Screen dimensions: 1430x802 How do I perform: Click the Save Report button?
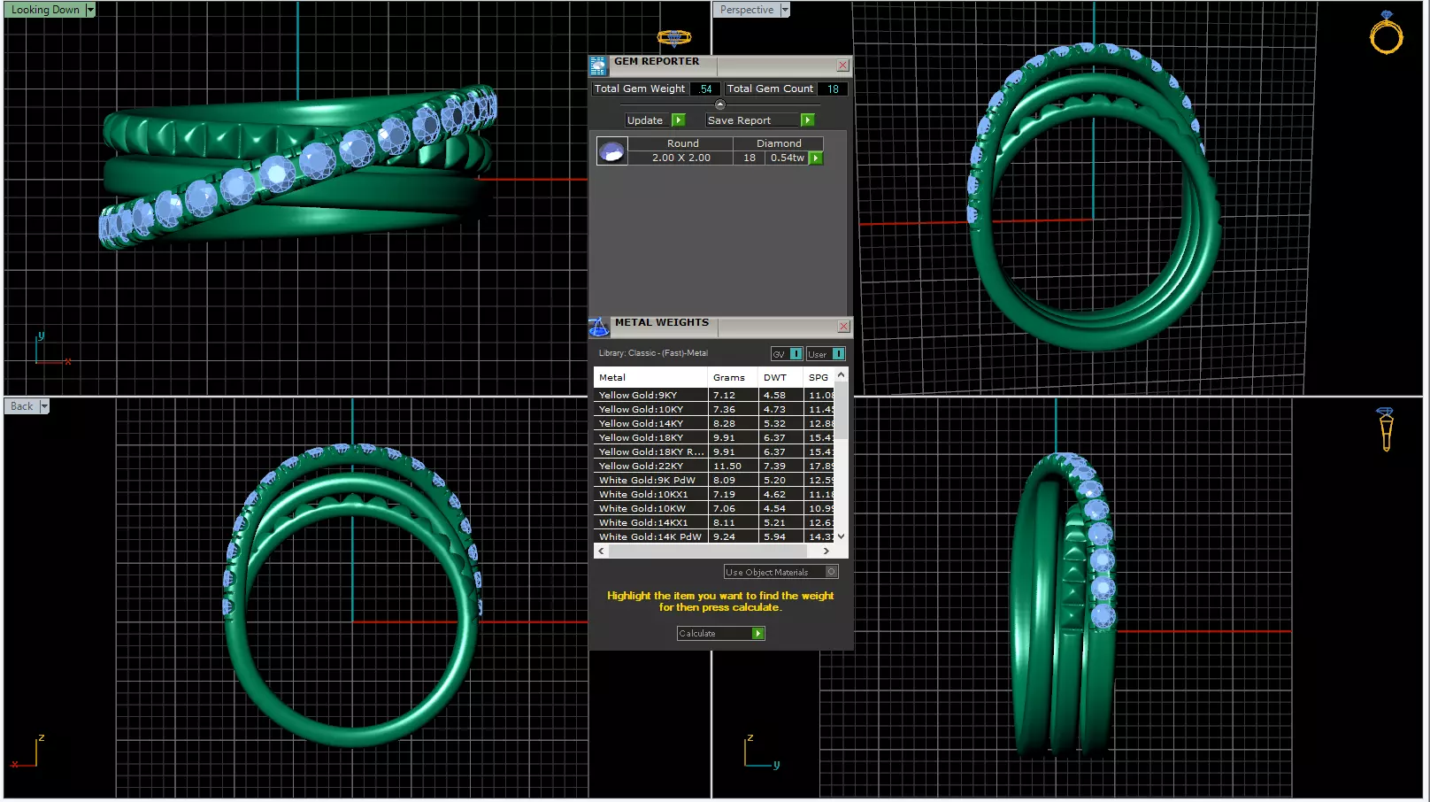click(760, 120)
